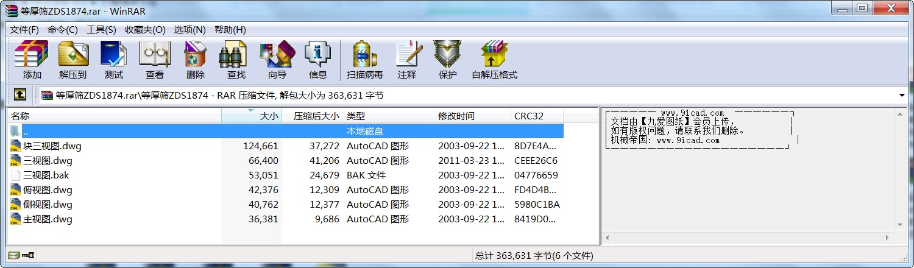The width and height of the screenshot is (914, 268).
Task: Launch the 向导 (Wizard) tool
Action: 277,60
